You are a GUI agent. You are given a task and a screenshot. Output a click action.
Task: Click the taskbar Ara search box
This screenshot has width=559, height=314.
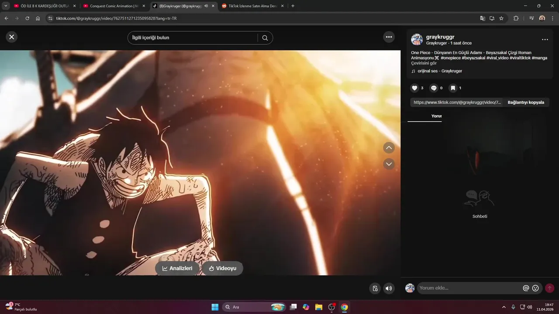click(x=254, y=307)
